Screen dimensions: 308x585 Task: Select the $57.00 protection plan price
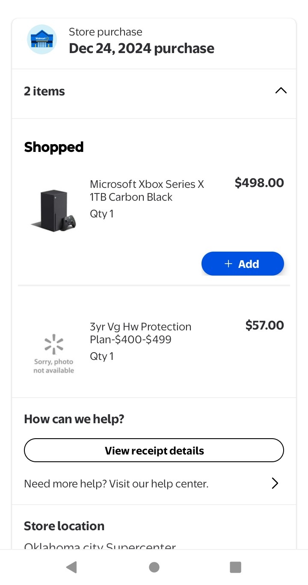point(264,325)
